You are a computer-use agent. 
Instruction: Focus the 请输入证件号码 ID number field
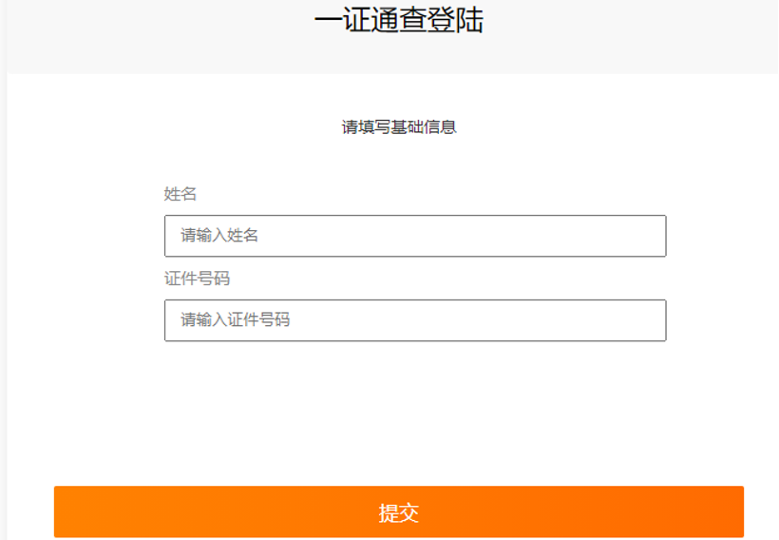415,320
